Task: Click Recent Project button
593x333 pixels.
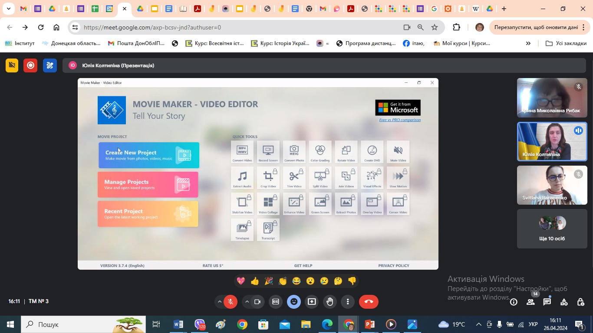Action: point(148,214)
